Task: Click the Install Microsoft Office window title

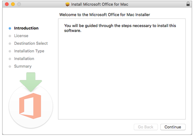Action: click(x=99, y=4)
